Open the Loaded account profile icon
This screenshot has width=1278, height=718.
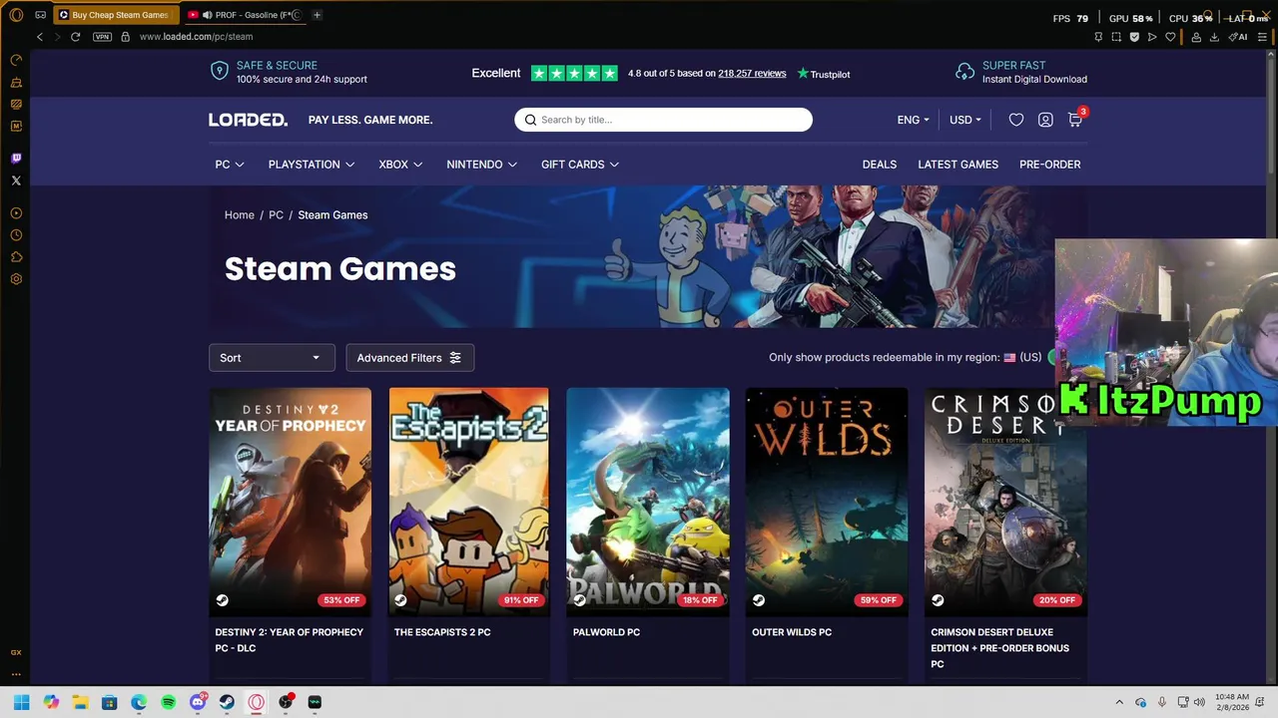(x=1045, y=120)
